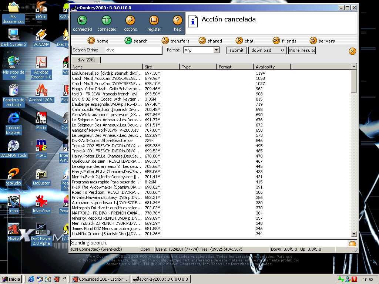Screen dimensions: 379x284
Task: Click the download slider button
Action: tap(267, 50)
